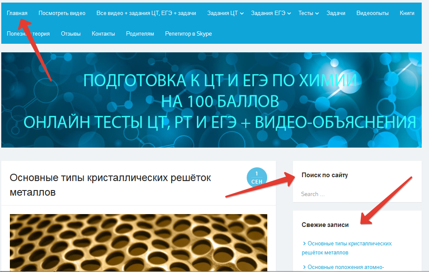Go to Посмотреть видео page
The image size is (429, 272).
point(62,13)
